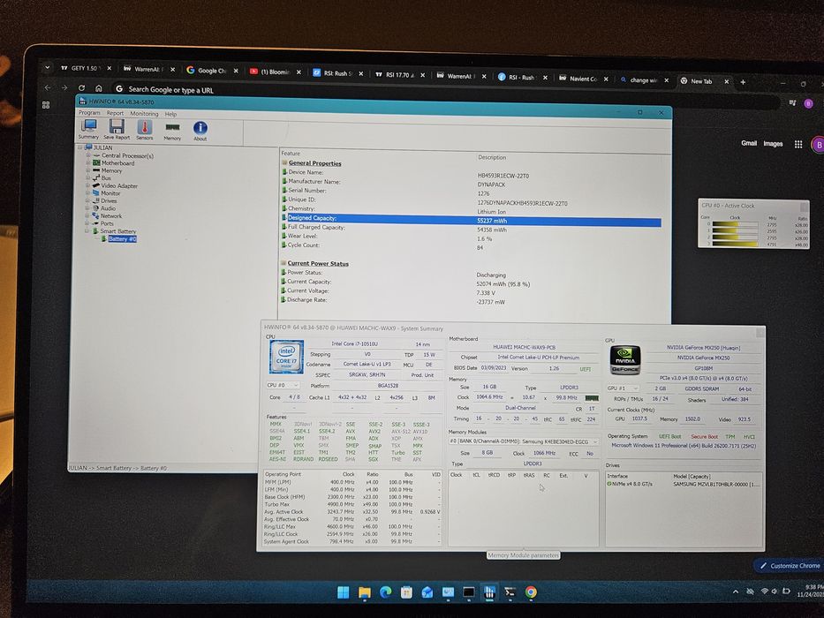Select the Audio tree item
This screenshot has width=824, height=618.
tap(108, 208)
